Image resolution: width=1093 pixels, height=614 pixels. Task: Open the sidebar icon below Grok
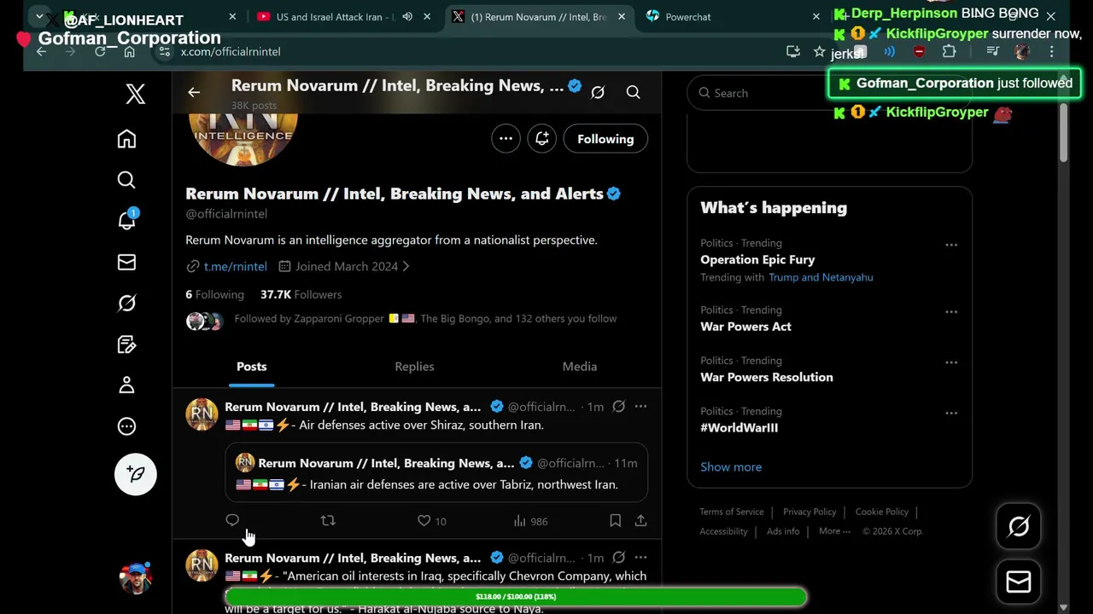(126, 345)
